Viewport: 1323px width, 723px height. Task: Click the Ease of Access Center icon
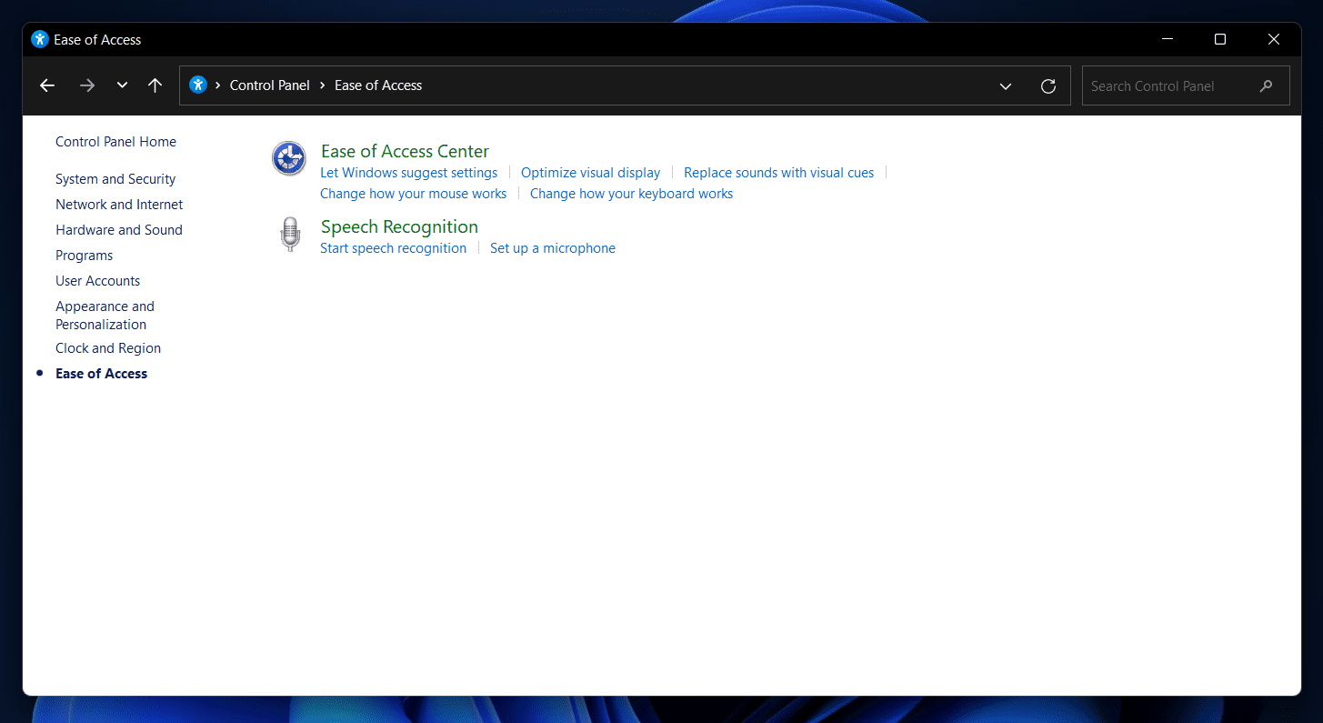pyautogui.click(x=289, y=159)
